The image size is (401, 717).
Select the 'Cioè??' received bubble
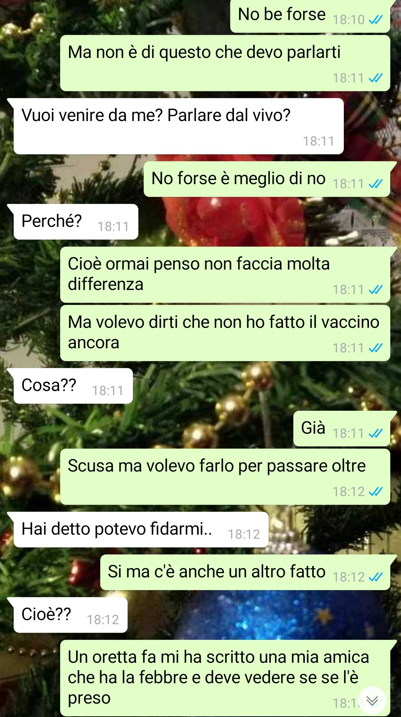71,615
